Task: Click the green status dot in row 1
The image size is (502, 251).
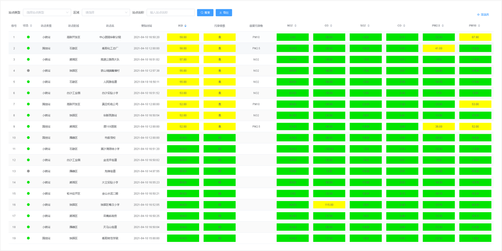Action: click(28, 37)
